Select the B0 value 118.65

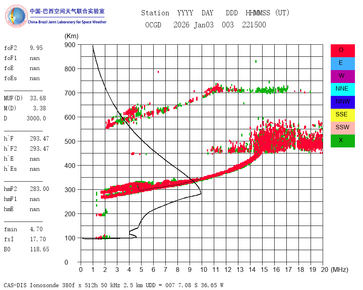[40, 249]
